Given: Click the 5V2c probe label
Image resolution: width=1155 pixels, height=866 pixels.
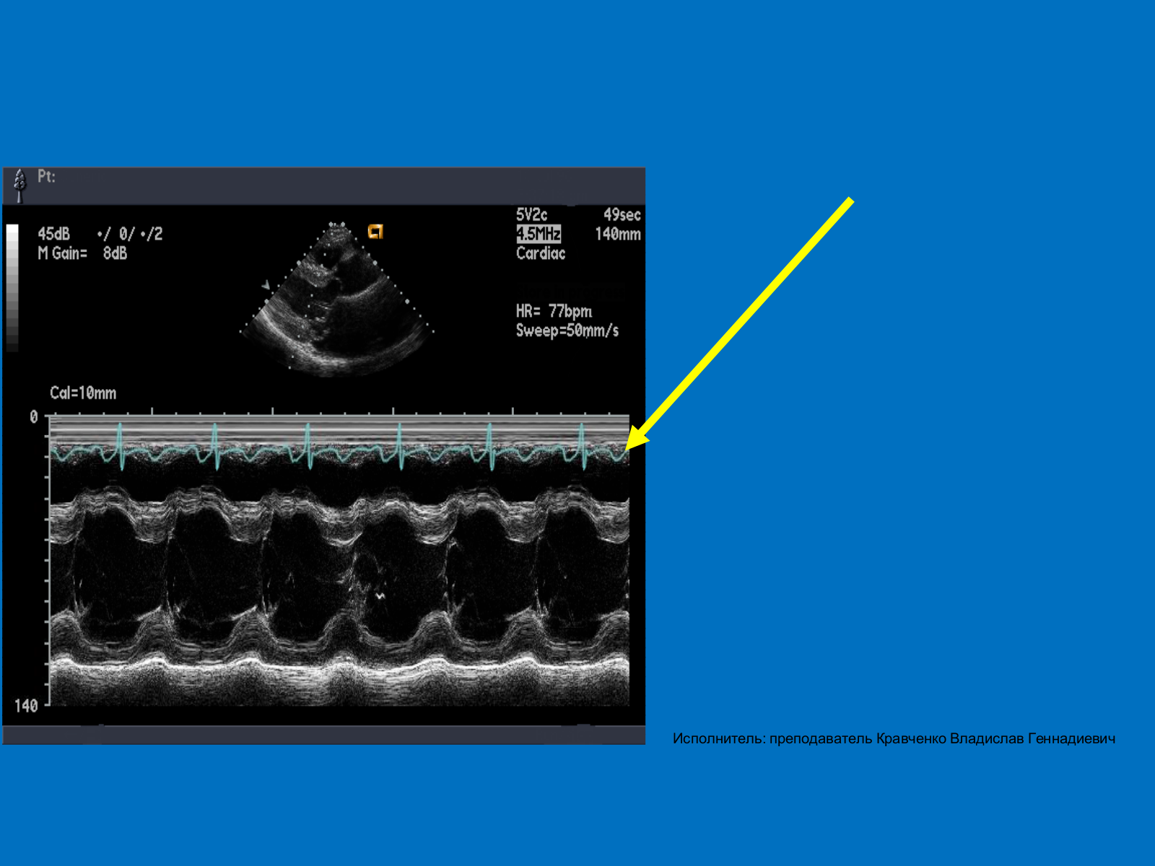Looking at the screenshot, I should coord(532,215).
